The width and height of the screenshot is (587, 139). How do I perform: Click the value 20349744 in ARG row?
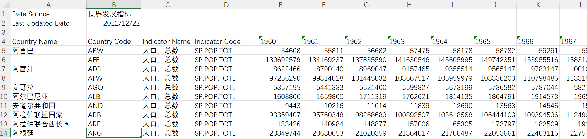click(x=280, y=133)
